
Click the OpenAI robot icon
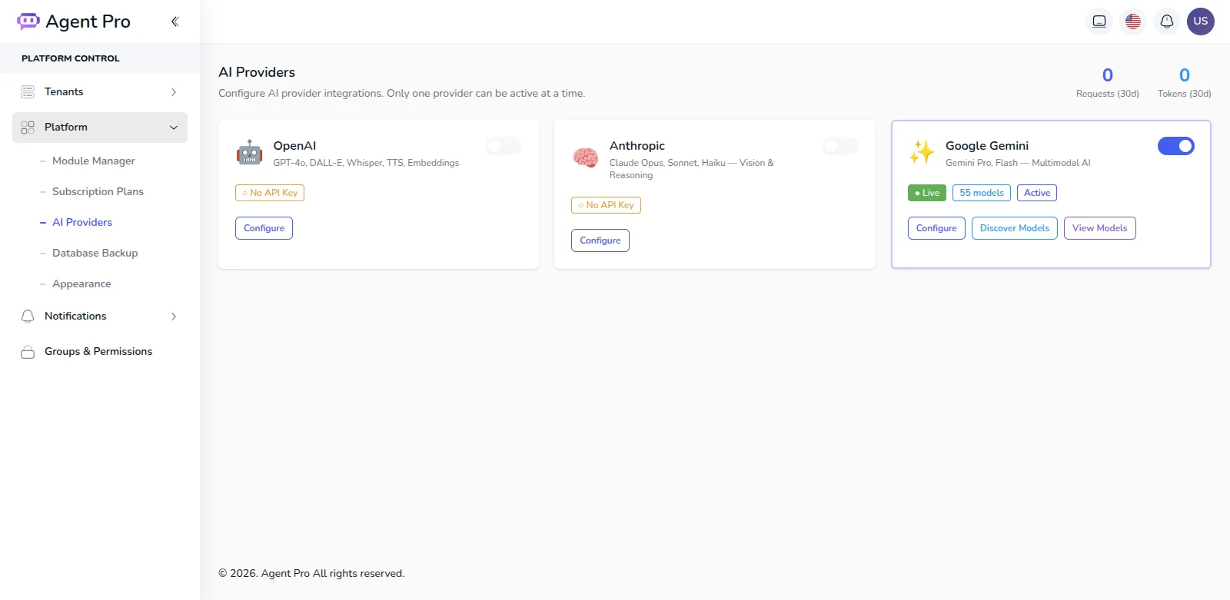pos(249,152)
